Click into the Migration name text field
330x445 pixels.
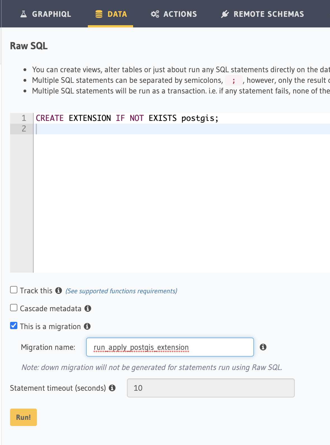coord(170,347)
